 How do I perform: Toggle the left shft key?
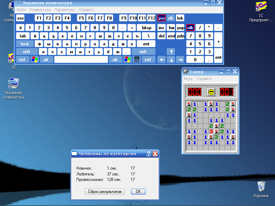pyautogui.click(x=26, y=52)
